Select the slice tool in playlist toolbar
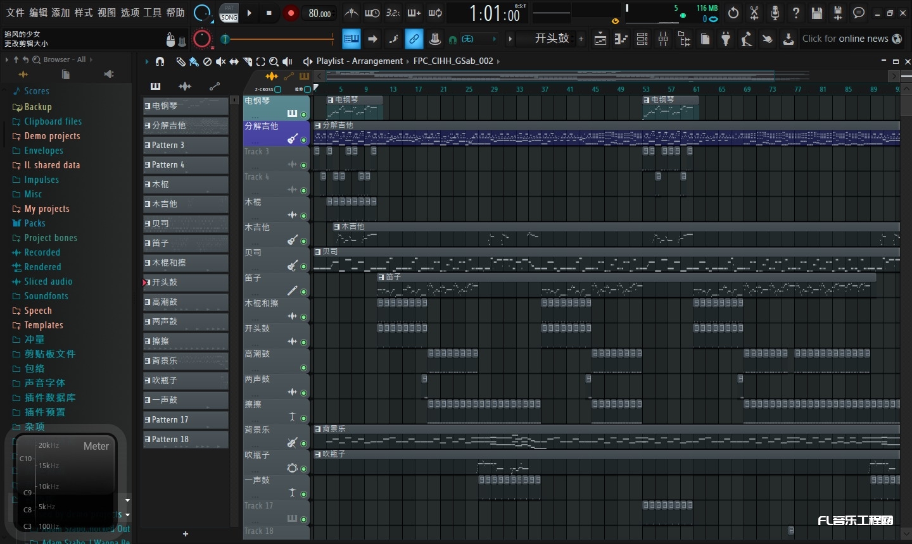This screenshot has height=544, width=912. [x=247, y=61]
